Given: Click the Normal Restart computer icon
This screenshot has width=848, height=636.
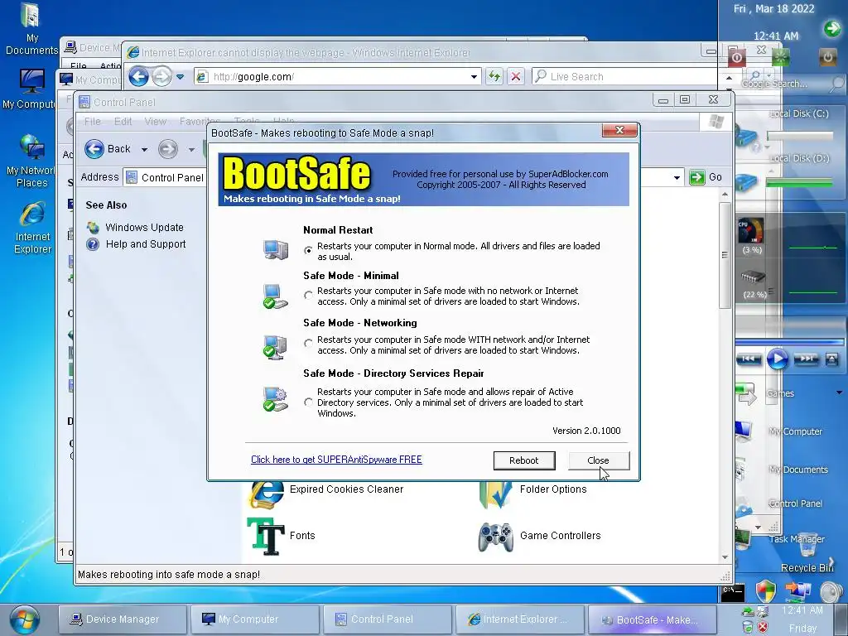Looking at the screenshot, I should coord(276,249).
